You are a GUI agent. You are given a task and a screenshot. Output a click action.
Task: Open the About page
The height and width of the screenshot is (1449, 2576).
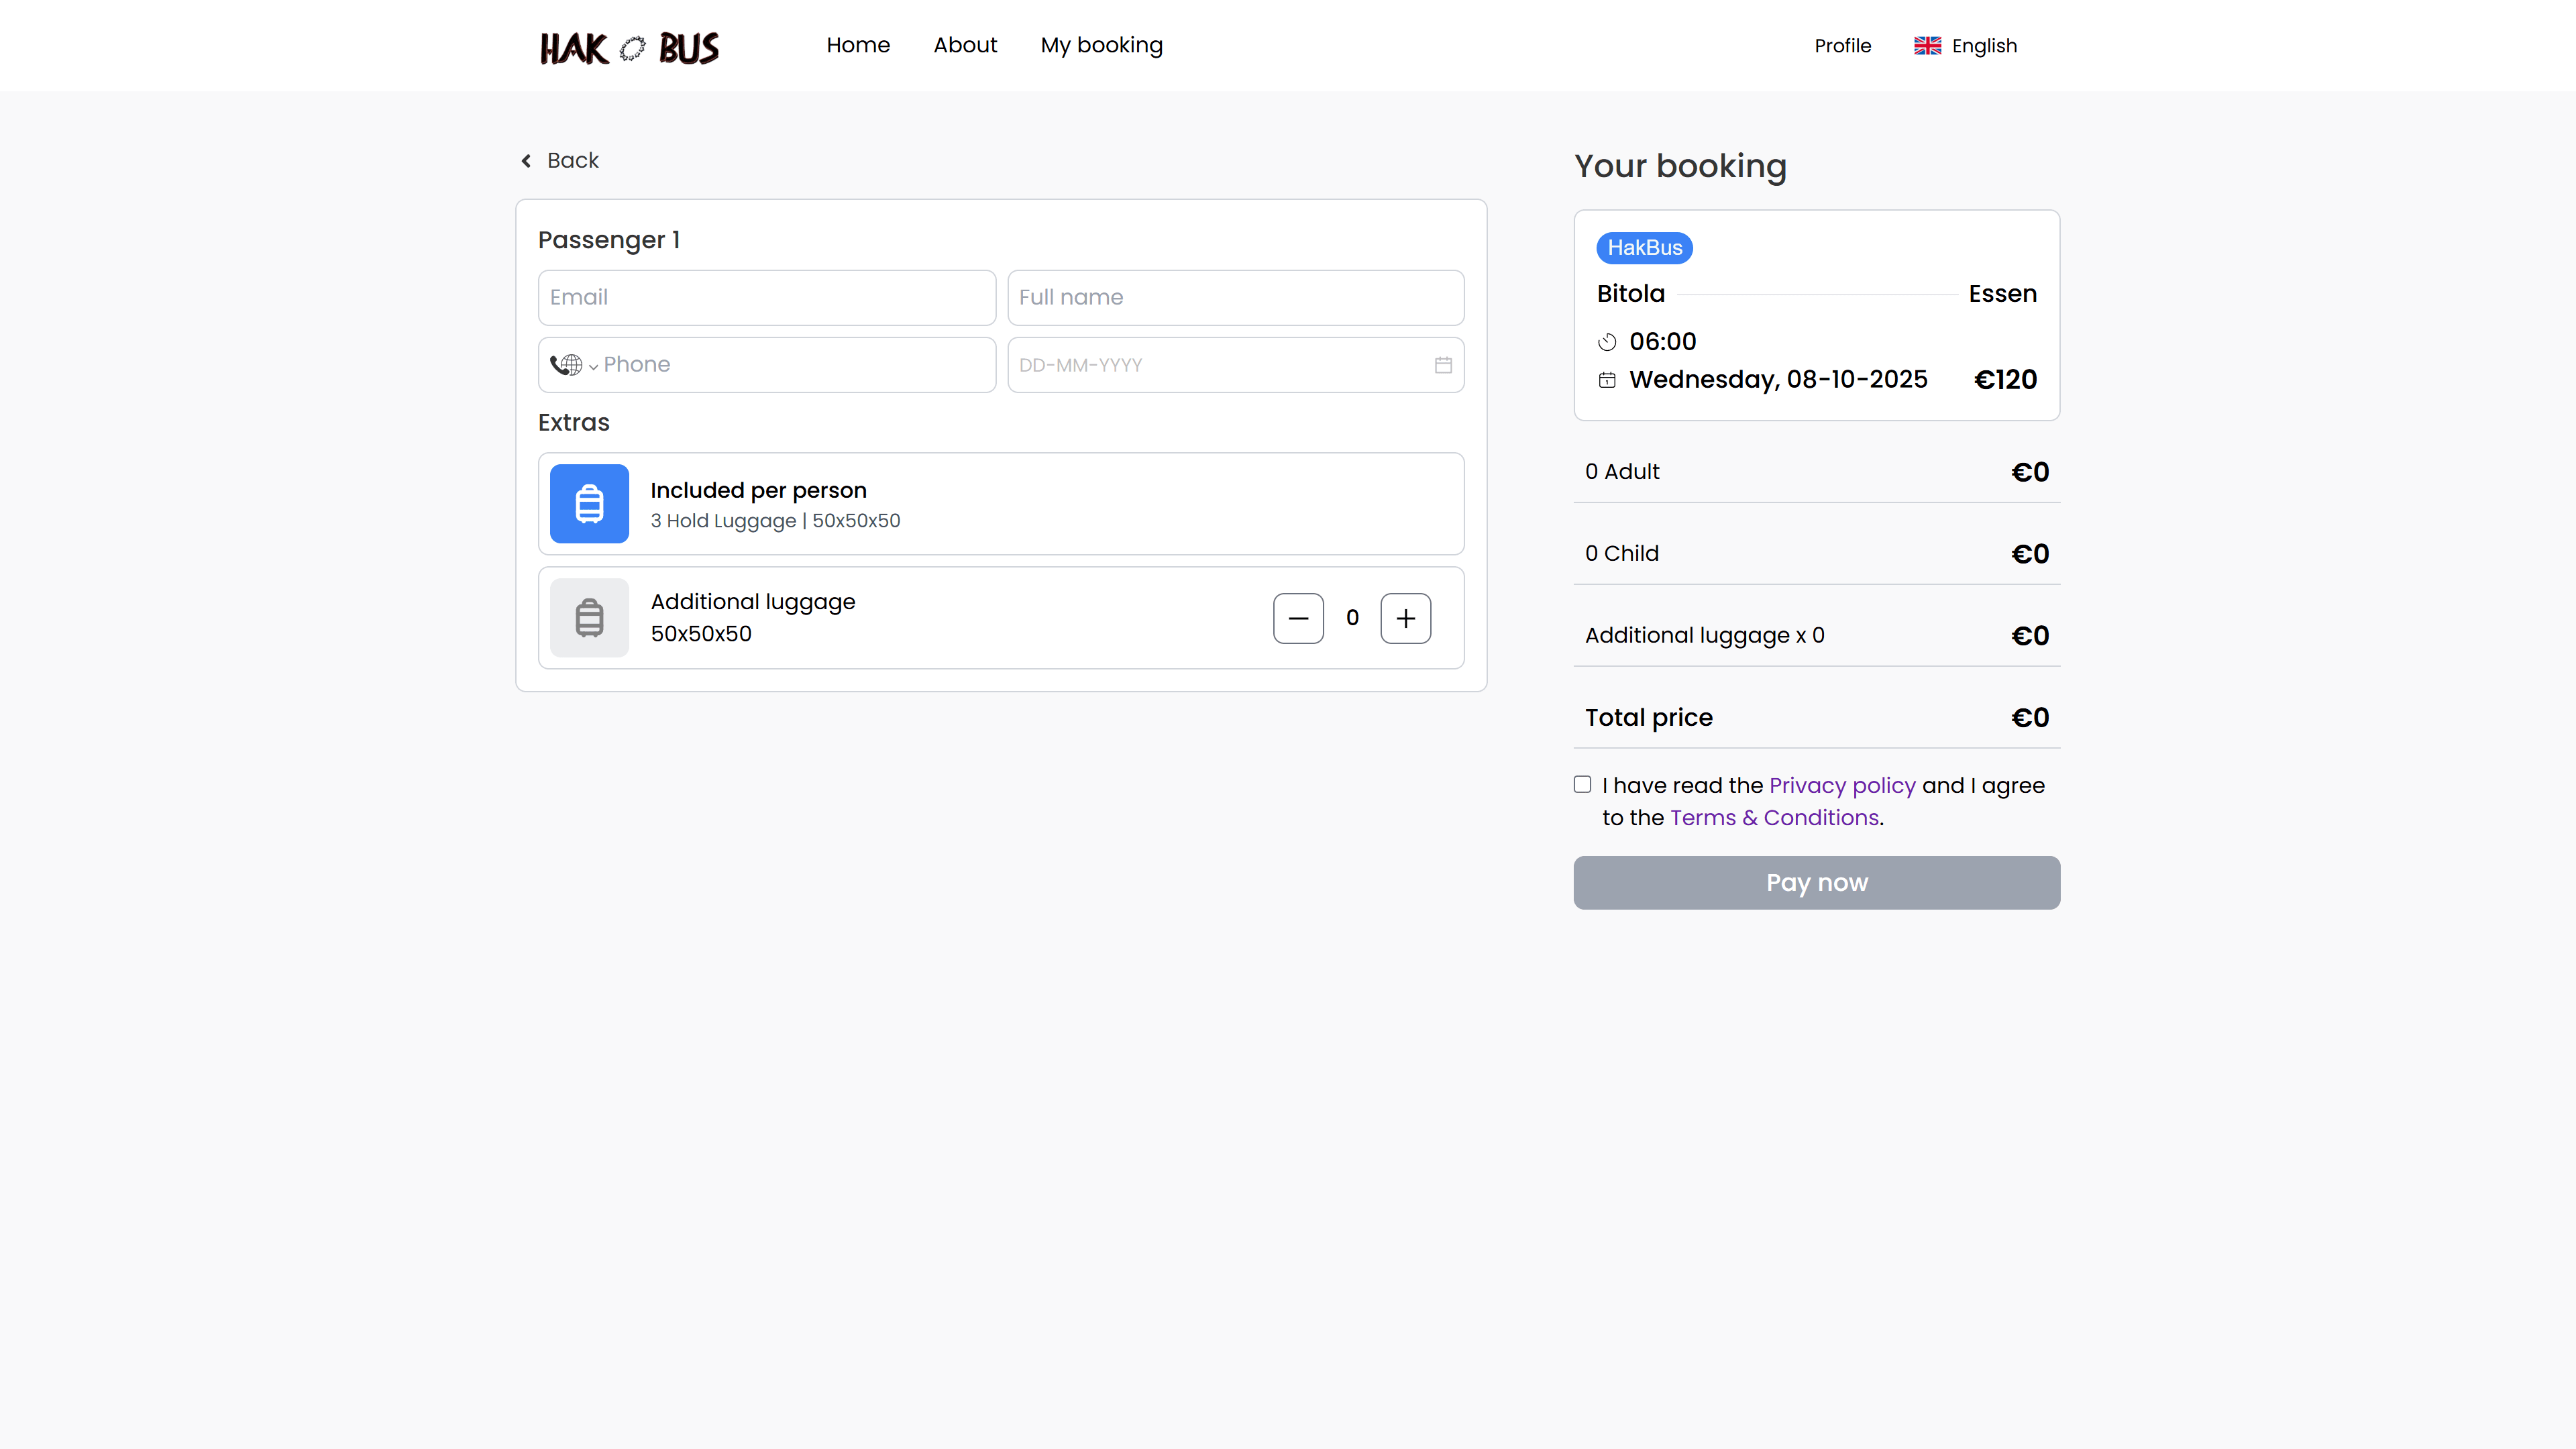point(964,45)
